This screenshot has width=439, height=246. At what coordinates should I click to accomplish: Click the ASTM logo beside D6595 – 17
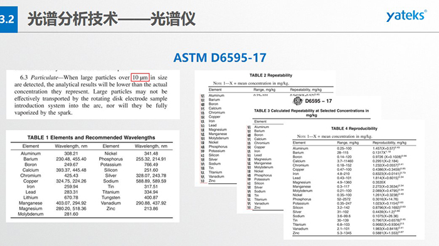[298, 101]
